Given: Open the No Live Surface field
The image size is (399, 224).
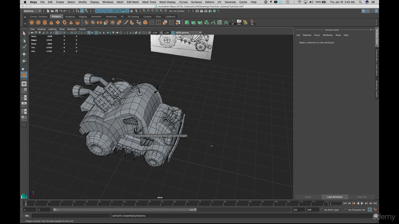Looking at the screenshot, I should pyautogui.click(x=177, y=11).
